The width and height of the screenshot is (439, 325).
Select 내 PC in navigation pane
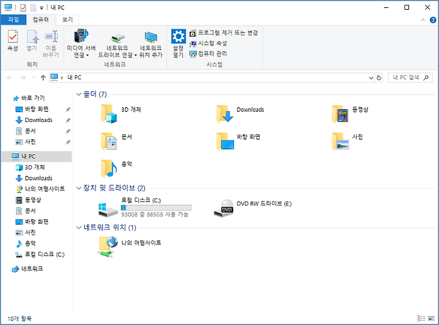37,157
